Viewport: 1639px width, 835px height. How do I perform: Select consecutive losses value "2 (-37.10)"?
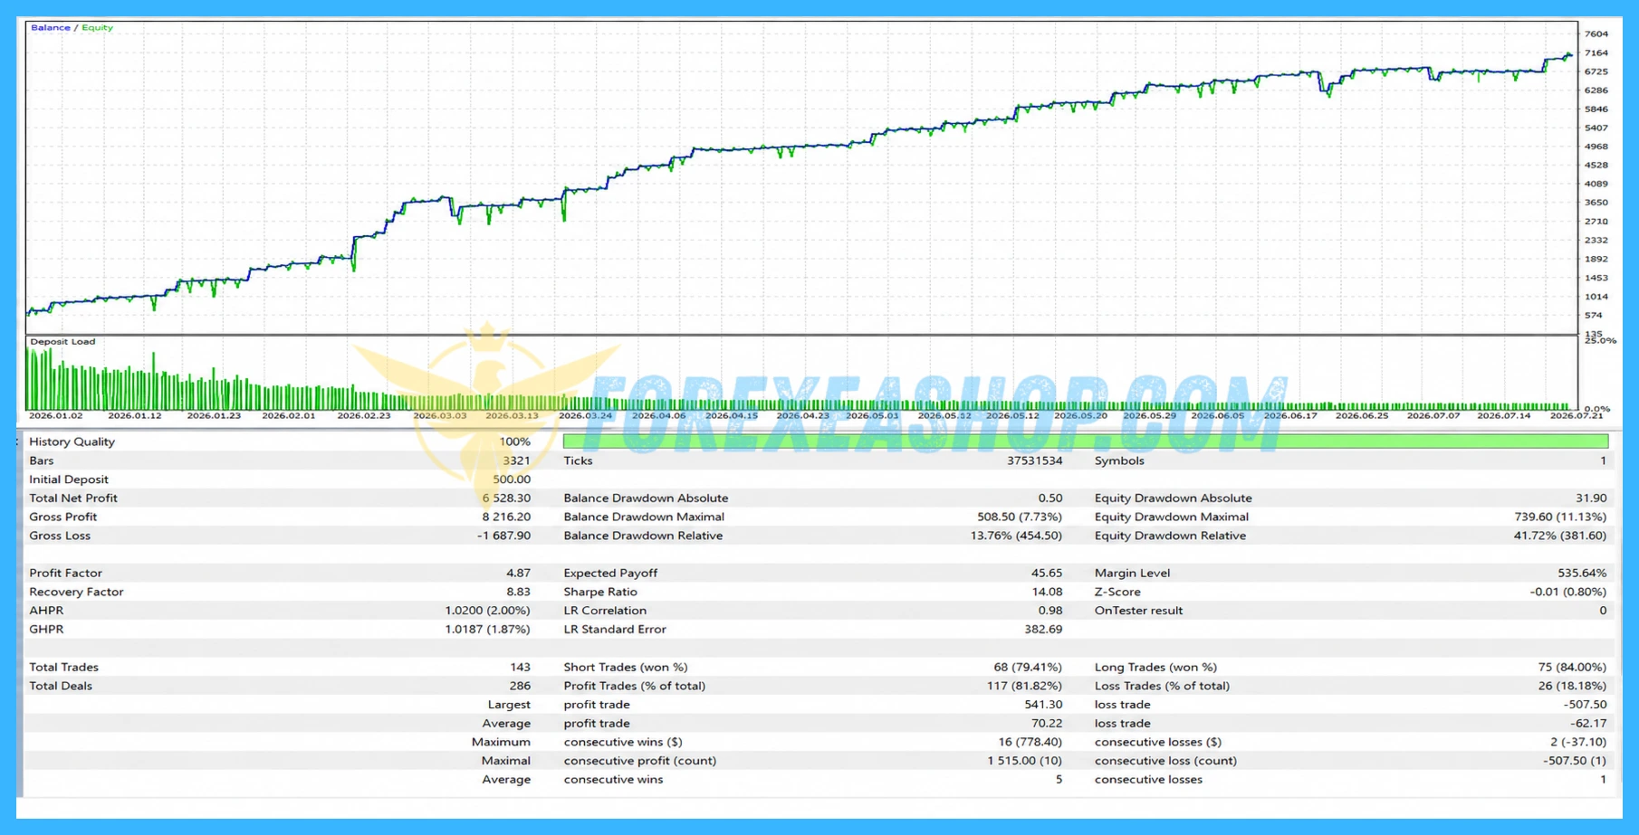tap(1578, 742)
